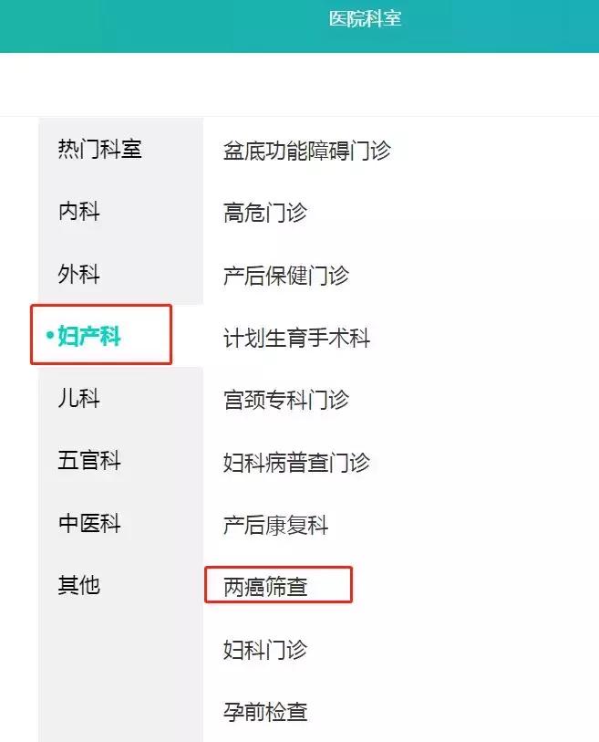This screenshot has height=742, width=599.
Task: Open the 产后康复科 entry
Action: pyautogui.click(x=275, y=523)
